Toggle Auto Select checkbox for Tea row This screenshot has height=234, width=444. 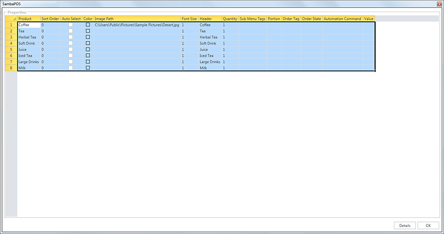tap(71, 31)
